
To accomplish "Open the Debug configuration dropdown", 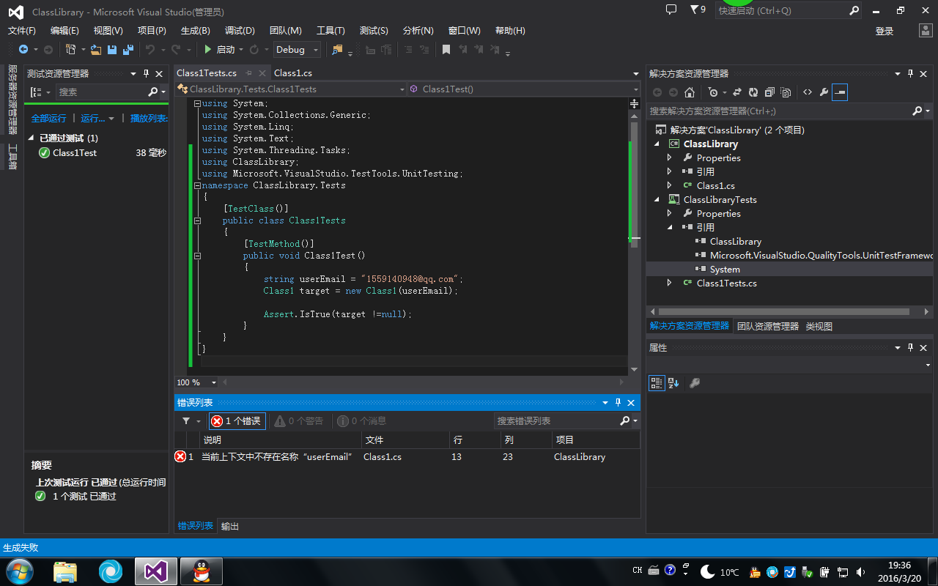I will (298, 50).
